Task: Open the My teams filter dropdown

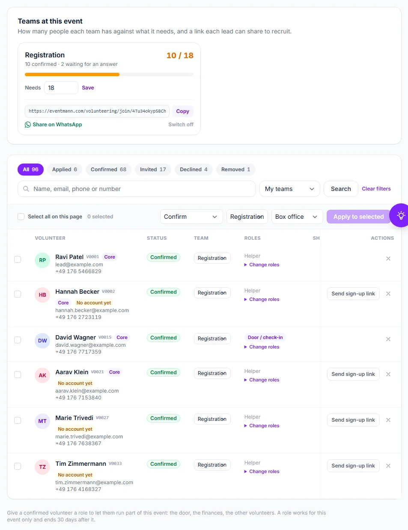Action: tap(290, 189)
